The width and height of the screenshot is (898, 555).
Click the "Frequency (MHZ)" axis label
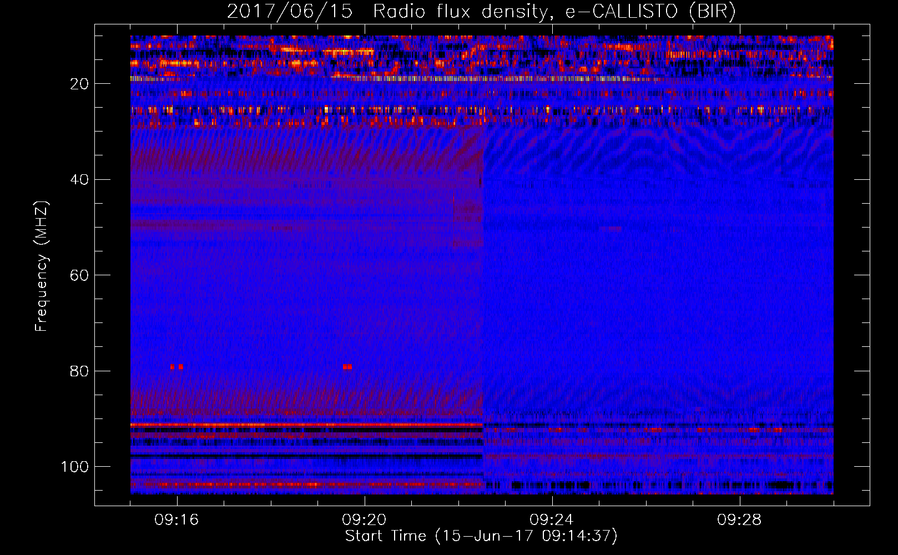click(42, 266)
